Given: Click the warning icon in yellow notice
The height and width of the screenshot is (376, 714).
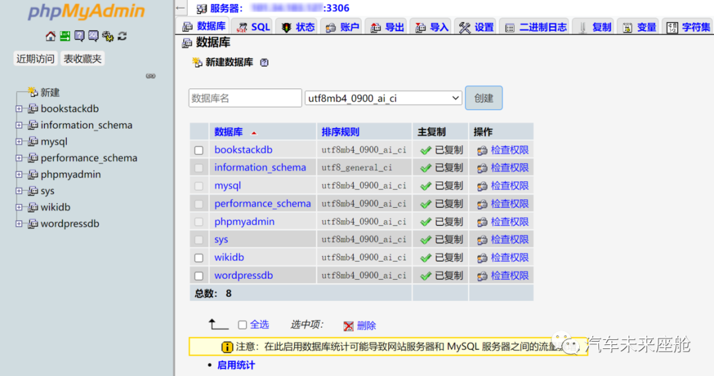Looking at the screenshot, I should click(227, 347).
